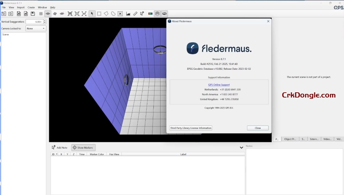The width and height of the screenshot is (344, 195).
Task: Click the Save toolbar icon
Action: point(33,14)
